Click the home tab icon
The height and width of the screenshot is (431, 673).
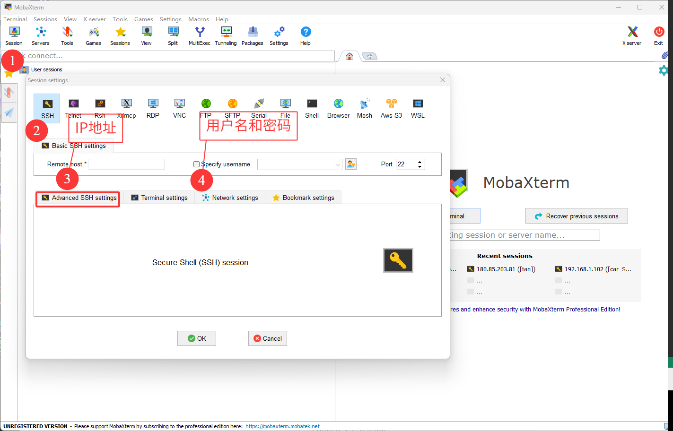point(350,56)
